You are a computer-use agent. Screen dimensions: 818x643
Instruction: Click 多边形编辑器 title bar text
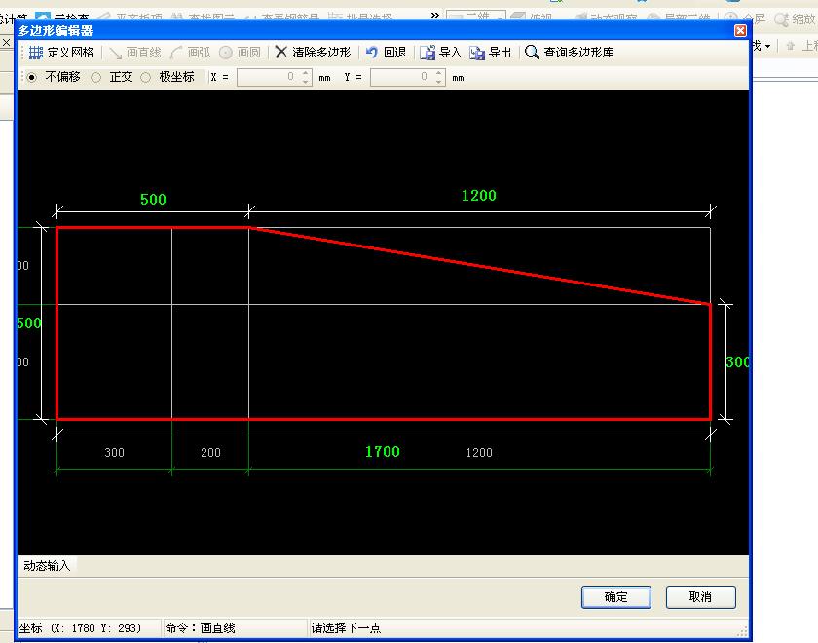[x=56, y=31]
